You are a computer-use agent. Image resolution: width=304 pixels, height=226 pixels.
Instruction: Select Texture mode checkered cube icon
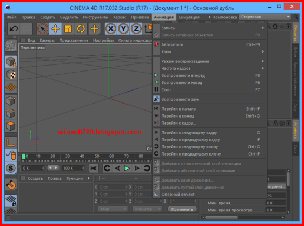pos(11,74)
